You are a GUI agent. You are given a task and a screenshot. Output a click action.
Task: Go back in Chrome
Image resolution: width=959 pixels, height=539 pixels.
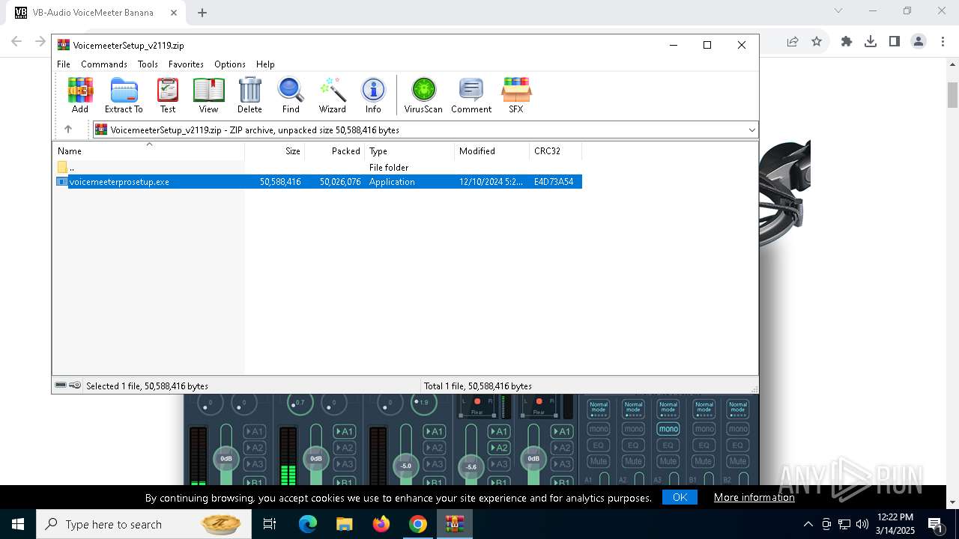[16, 42]
